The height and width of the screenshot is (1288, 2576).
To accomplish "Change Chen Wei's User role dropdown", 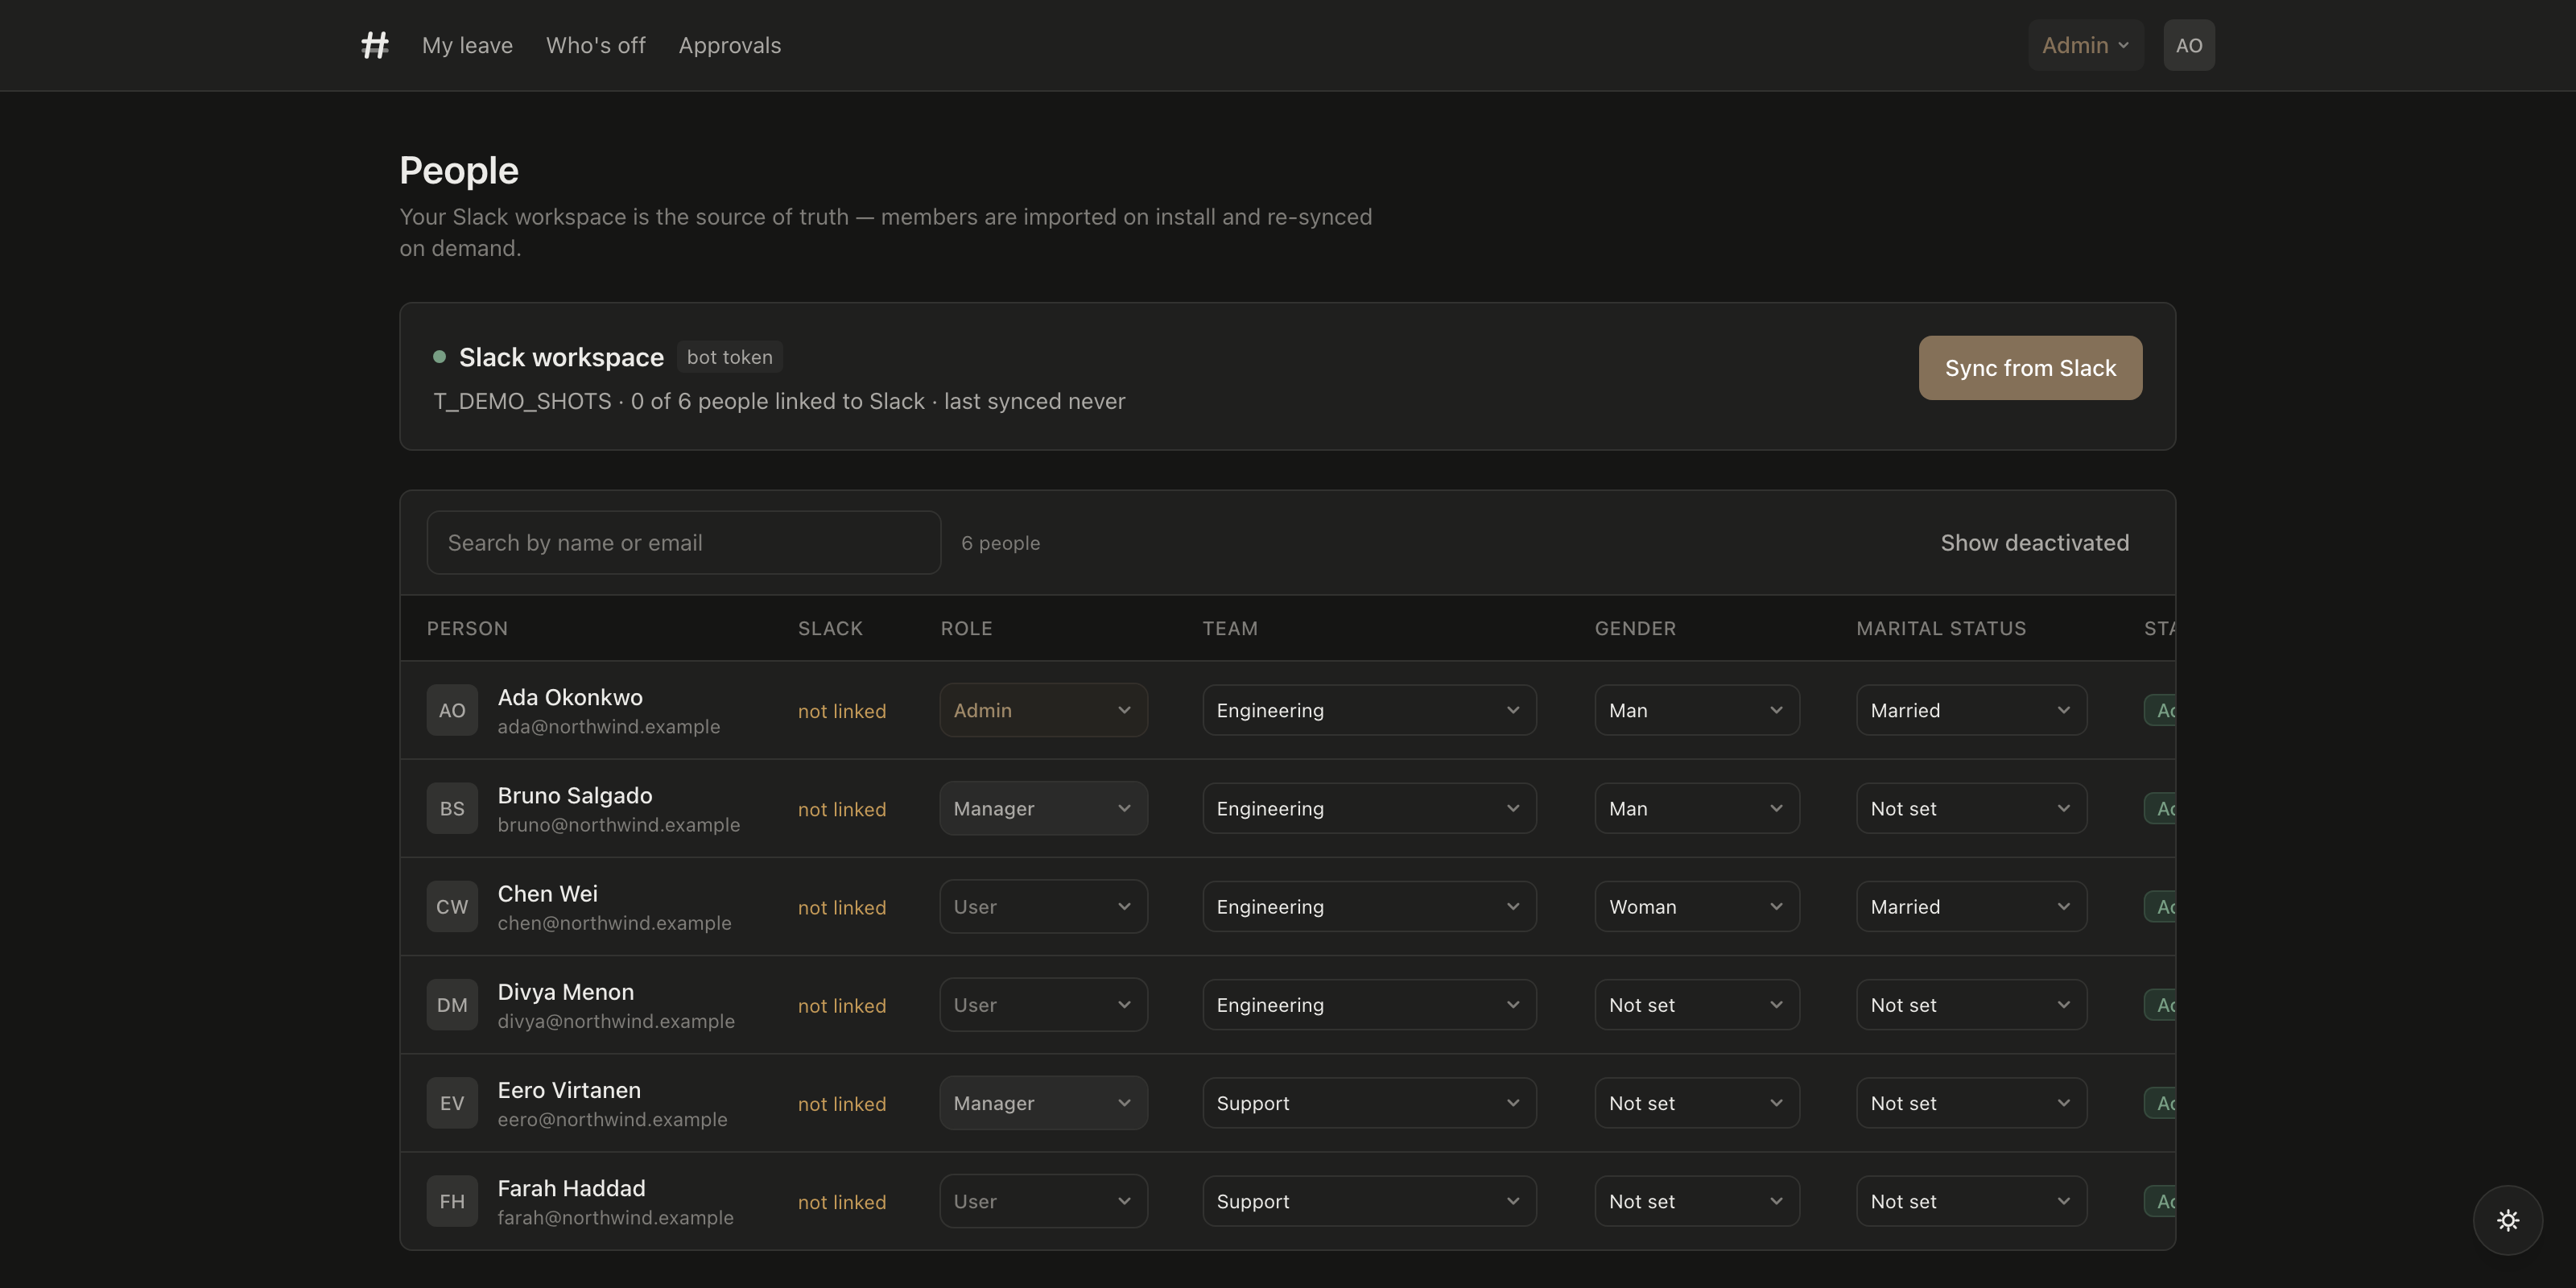I will tap(1043, 906).
